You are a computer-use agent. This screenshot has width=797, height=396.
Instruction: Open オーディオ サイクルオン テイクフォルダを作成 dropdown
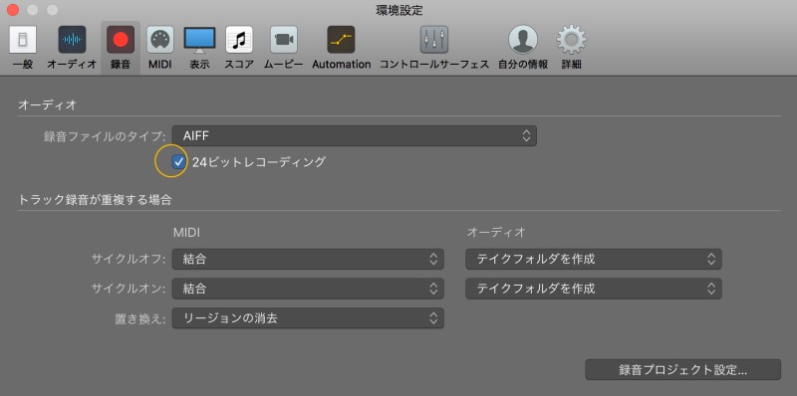(594, 289)
